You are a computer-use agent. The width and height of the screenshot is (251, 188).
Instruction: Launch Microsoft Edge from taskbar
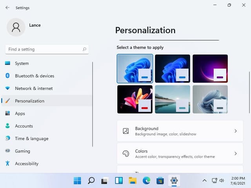146,181
